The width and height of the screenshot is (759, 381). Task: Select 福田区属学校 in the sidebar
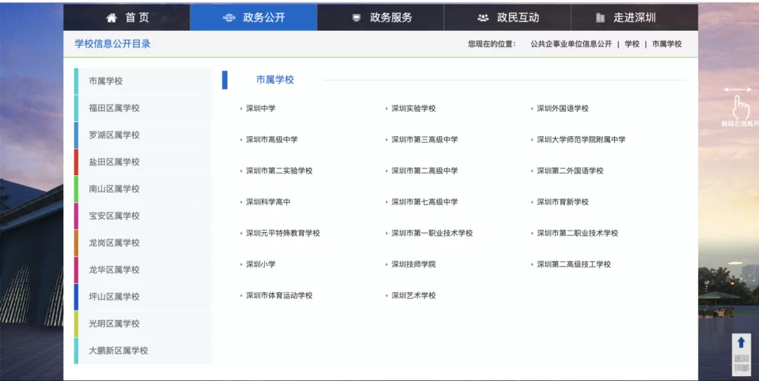114,108
